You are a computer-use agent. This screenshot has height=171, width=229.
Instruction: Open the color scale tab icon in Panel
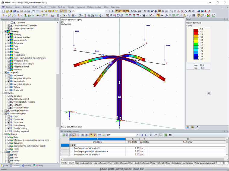pyautogui.click(x=188, y=127)
